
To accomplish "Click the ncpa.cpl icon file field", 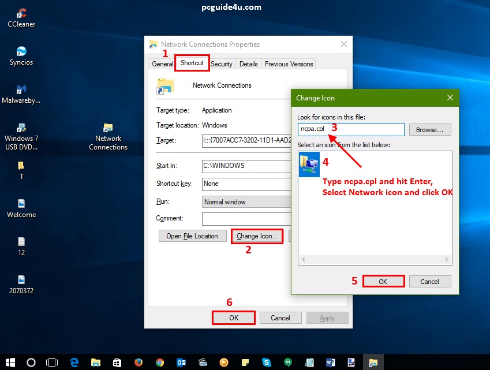I will pos(351,130).
